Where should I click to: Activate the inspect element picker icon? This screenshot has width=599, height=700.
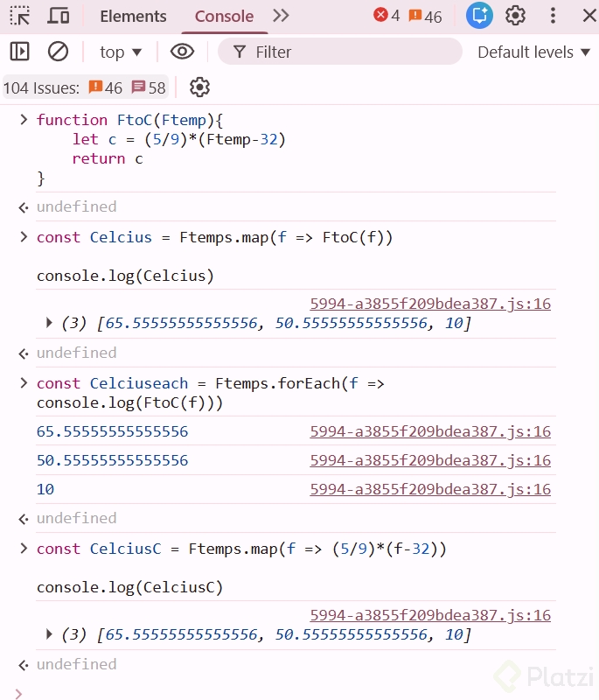tap(20, 16)
